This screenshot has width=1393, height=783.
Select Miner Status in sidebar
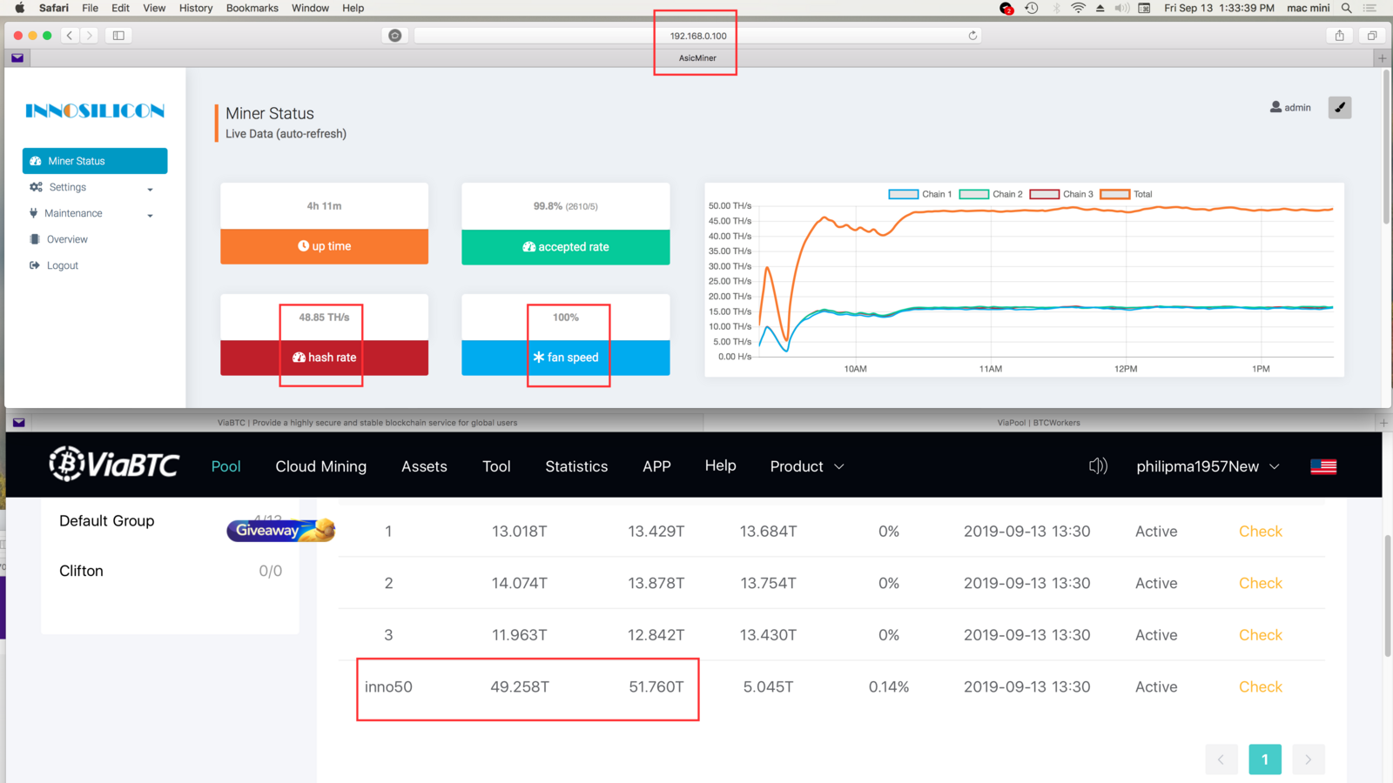[95, 161]
